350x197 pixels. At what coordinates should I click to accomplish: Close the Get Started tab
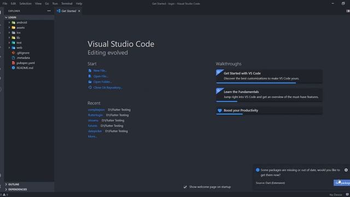pyautogui.click(x=79, y=11)
